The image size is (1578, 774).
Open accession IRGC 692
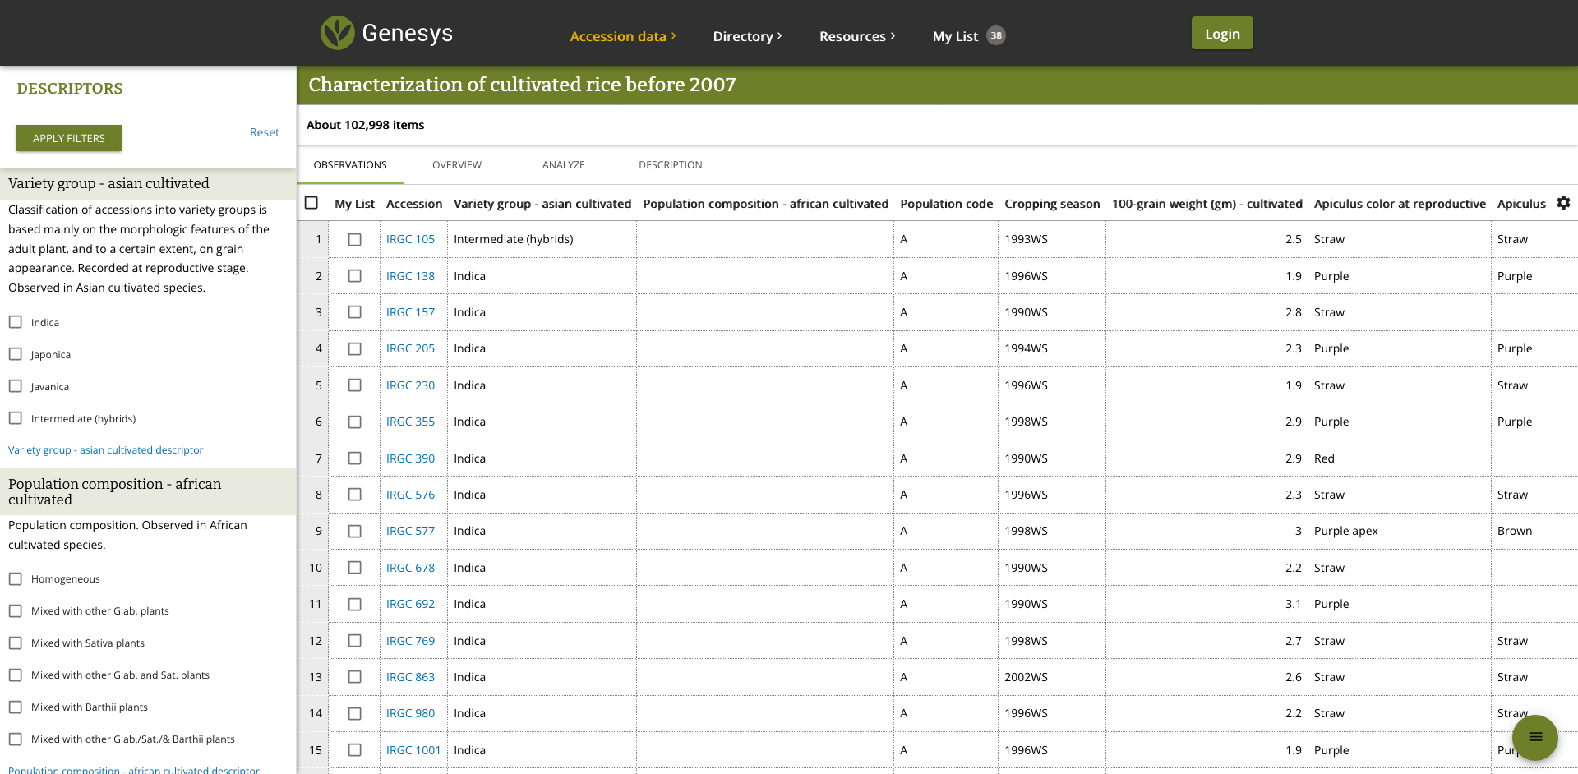click(410, 604)
